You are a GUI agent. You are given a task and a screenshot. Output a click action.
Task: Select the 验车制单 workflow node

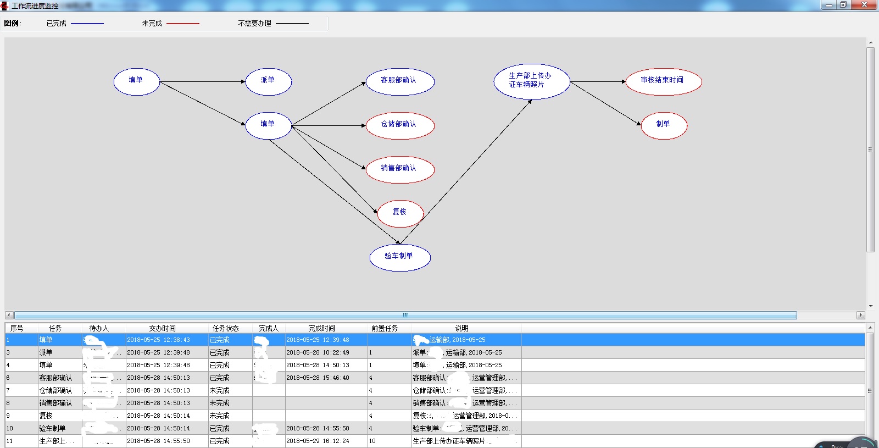coord(400,258)
